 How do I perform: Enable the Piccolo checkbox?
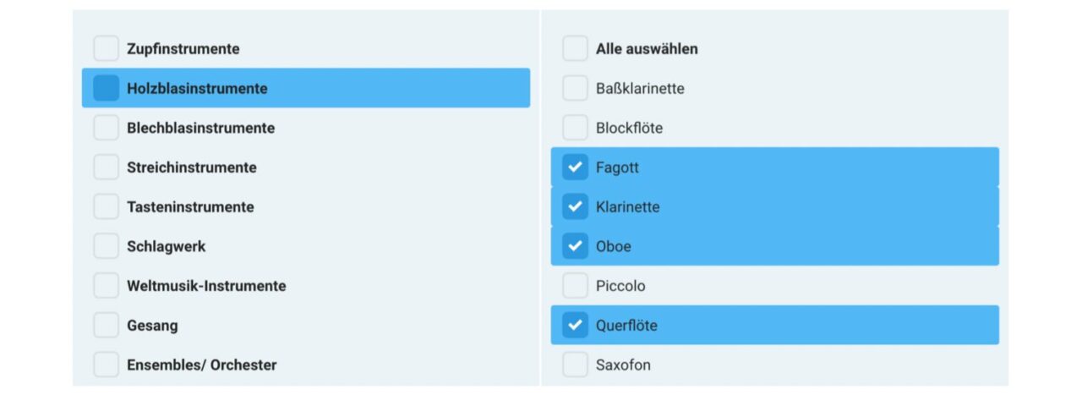pos(575,286)
